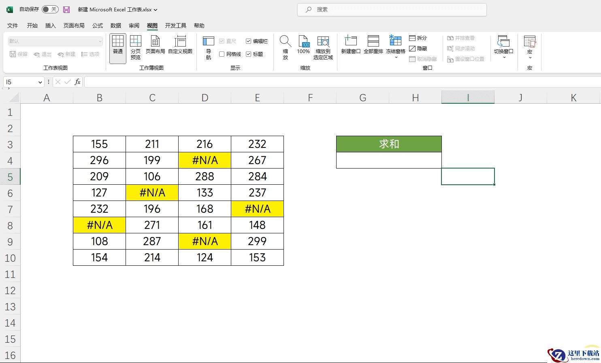Expand Freeze Panes (冻结窗格) dropdown
Screen dimensions: 601x363
396,58
